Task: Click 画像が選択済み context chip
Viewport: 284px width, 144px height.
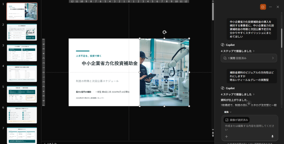Action: pyautogui.click(x=237, y=120)
